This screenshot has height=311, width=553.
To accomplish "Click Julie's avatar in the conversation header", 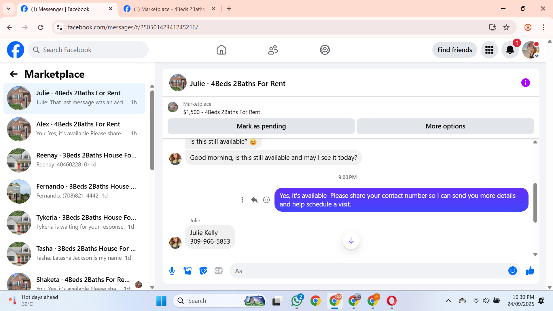I will pyautogui.click(x=178, y=83).
